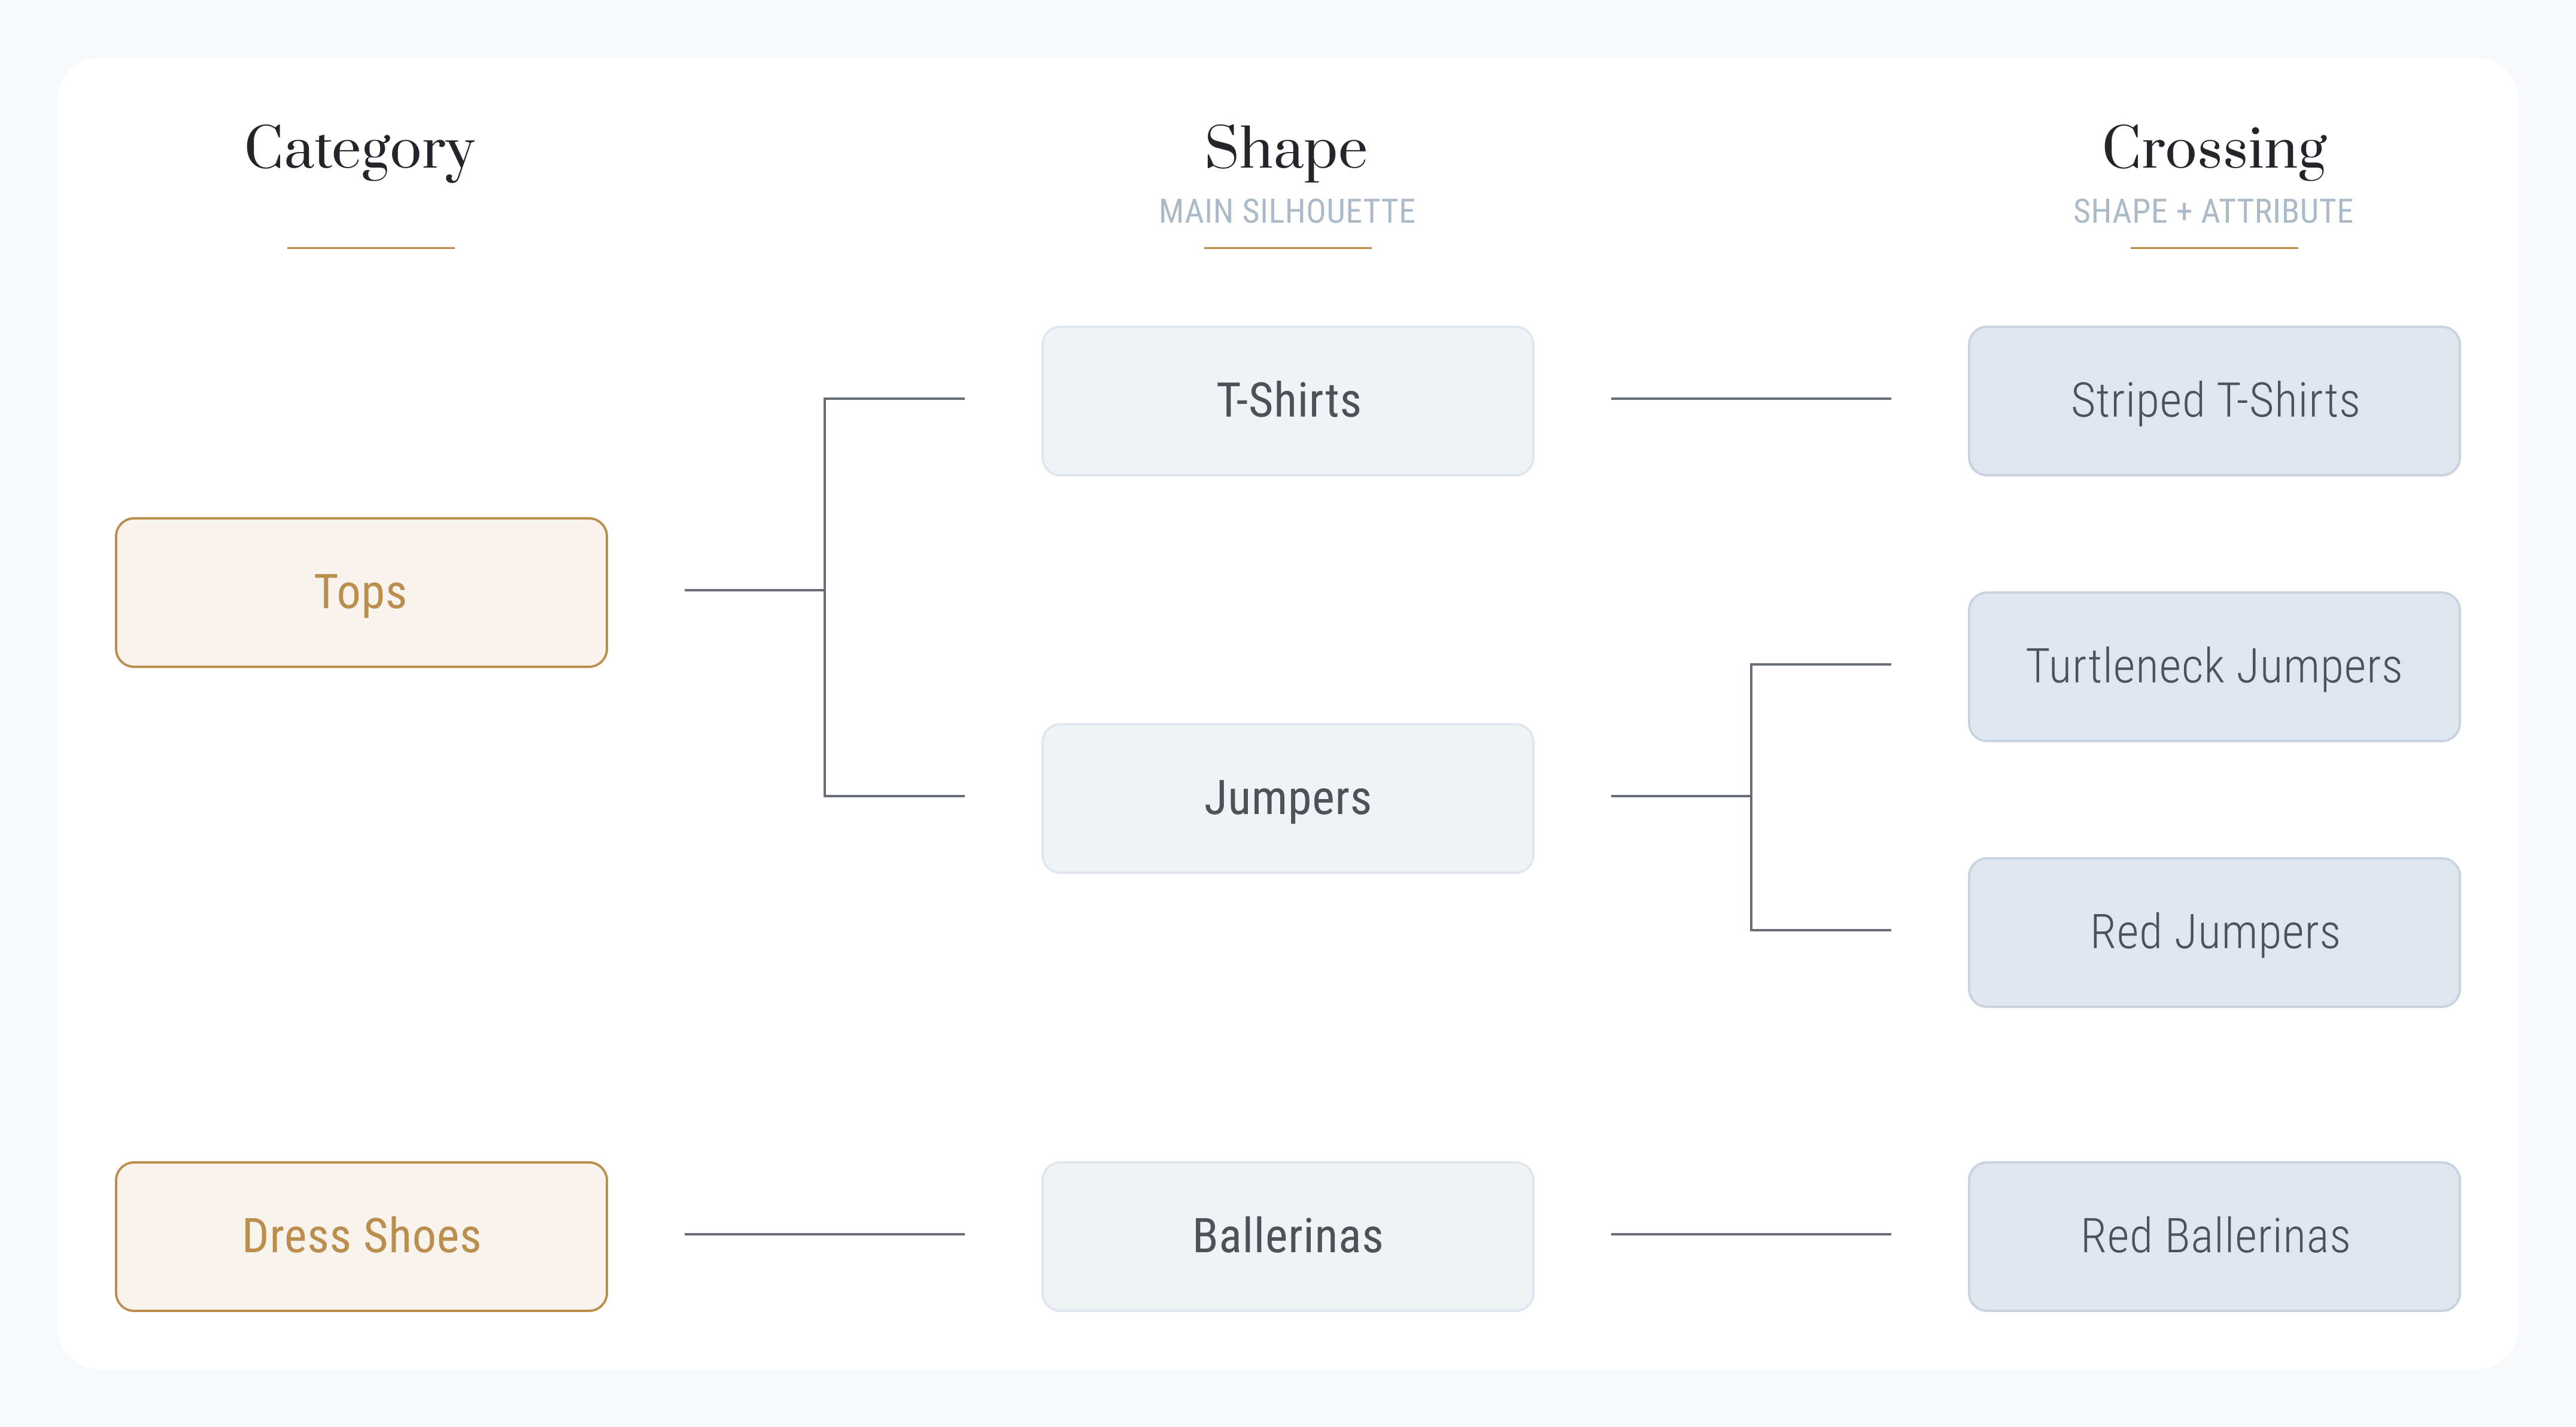Click the SHAPE + ATTRIBUTE subtitle

[2213, 212]
